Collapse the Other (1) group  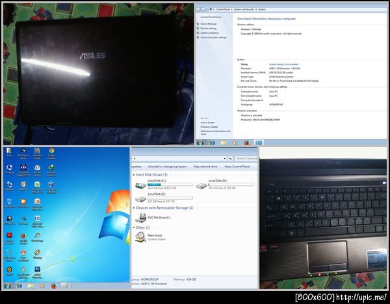(134, 228)
